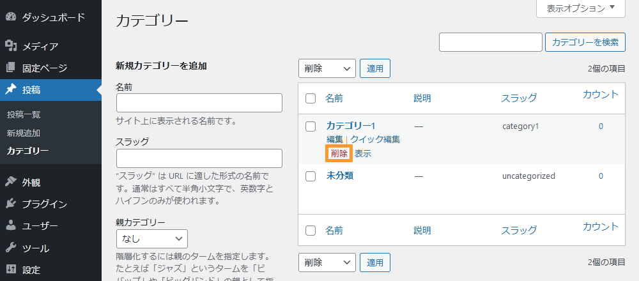This screenshot has height=281, width=639.
Task: Click 編集 under カテゴリー1
Action: click(335, 140)
